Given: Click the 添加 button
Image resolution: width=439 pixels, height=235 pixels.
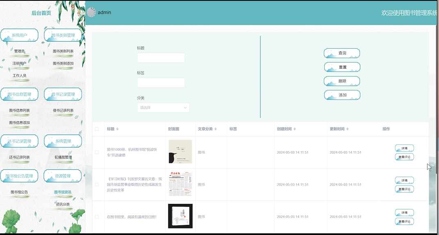Looking at the screenshot, I should tap(342, 95).
